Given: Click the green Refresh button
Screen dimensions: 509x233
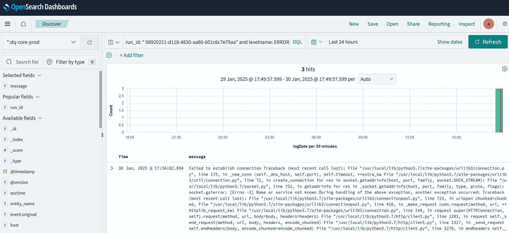Looking at the screenshot, I should pyautogui.click(x=488, y=42).
